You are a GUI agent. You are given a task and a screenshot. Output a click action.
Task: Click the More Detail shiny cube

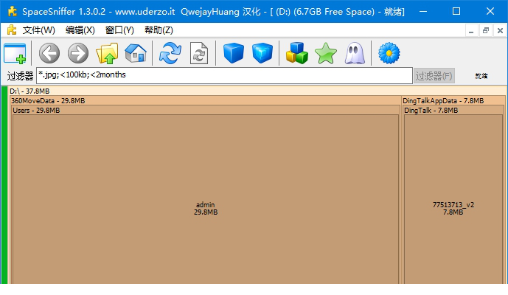[262, 53]
